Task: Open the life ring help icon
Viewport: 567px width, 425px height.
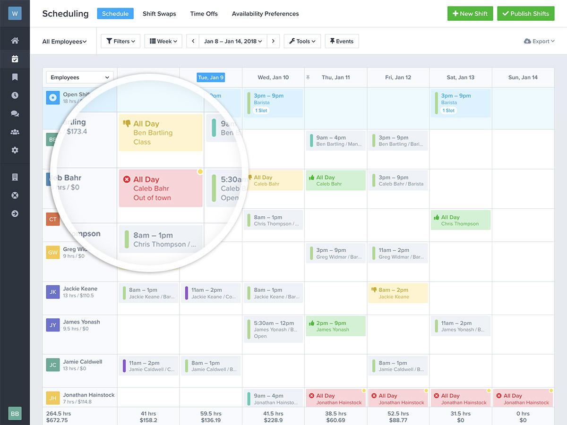Action: click(15, 195)
